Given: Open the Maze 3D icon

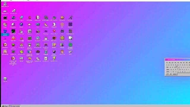Looking at the screenshot, I should click(70, 25).
